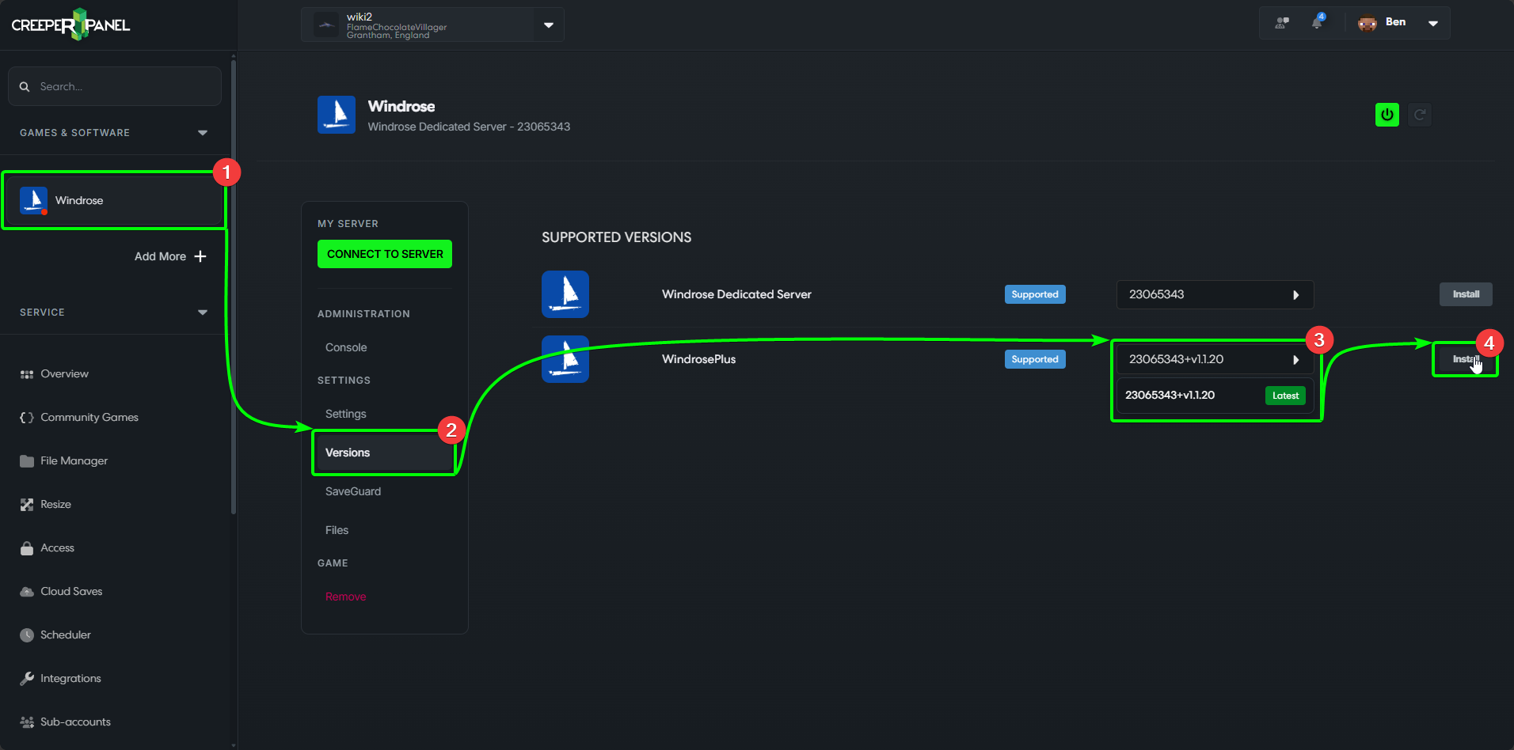Viewport: 1514px width, 750px height.
Task: Open Sub-accounts
Action: coord(76,722)
